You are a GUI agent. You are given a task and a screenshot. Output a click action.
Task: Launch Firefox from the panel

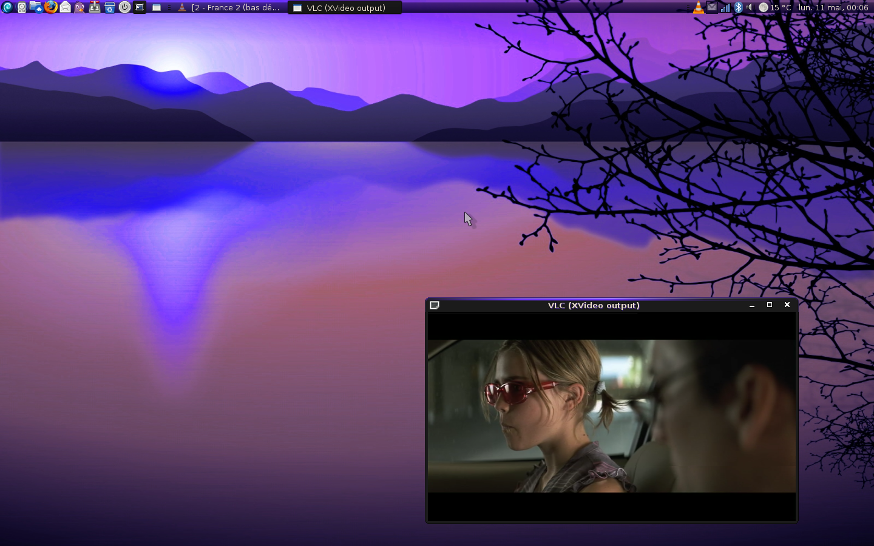point(51,7)
